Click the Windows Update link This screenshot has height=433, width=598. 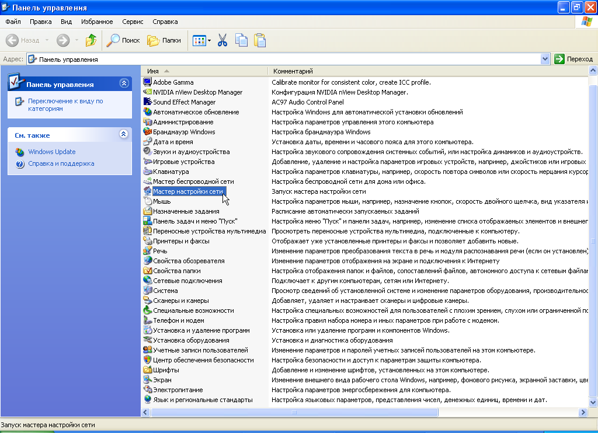point(52,152)
